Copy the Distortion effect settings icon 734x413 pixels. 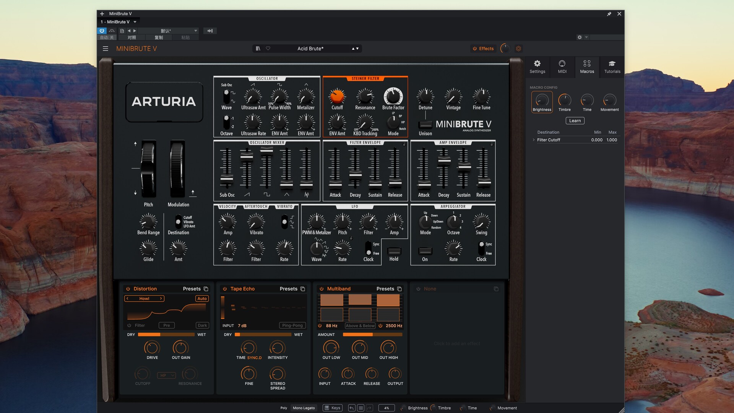tap(206, 289)
